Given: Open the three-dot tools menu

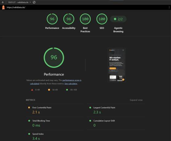Looking at the screenshot, I should (169, 7).
